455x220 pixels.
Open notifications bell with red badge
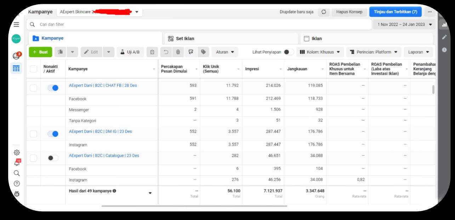pyautogui.click(x=17, y=163)
